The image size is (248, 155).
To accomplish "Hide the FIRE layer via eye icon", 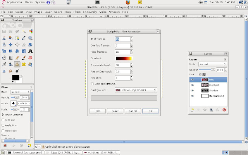I will click(x=192, y=79).
